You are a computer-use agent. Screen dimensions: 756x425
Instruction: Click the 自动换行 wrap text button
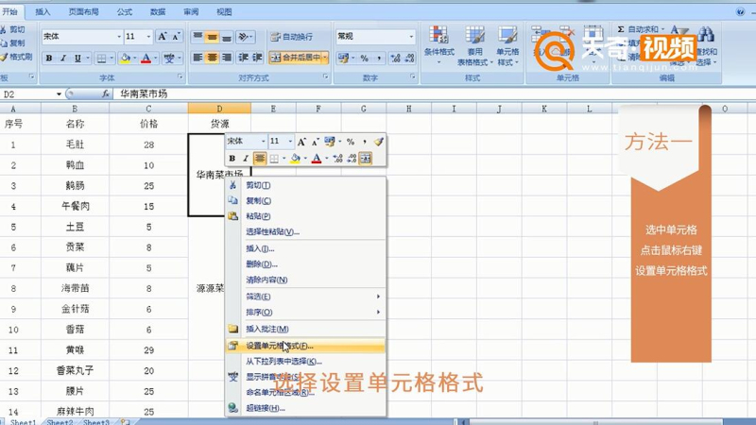pos(292,37)
